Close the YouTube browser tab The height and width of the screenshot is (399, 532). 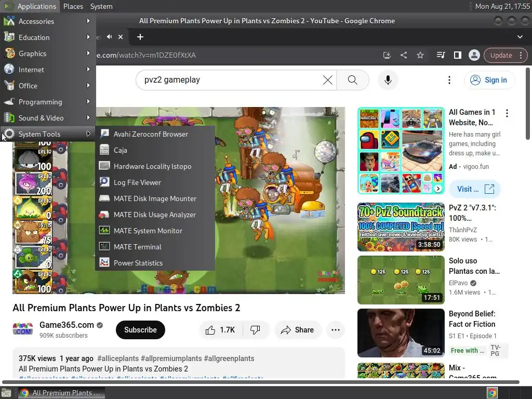(121, 37)
